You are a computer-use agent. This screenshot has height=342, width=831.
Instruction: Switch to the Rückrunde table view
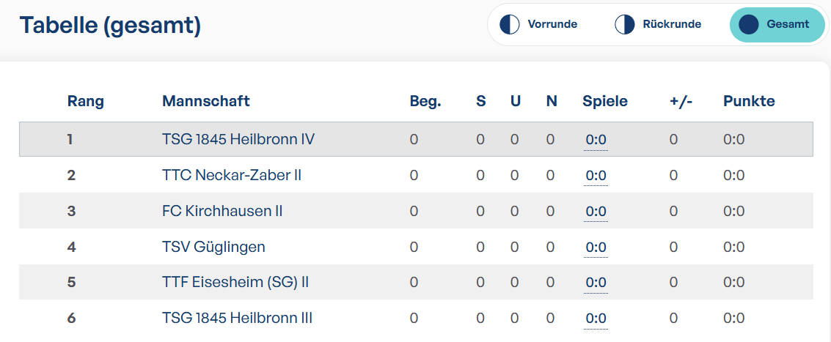(658, 24)
